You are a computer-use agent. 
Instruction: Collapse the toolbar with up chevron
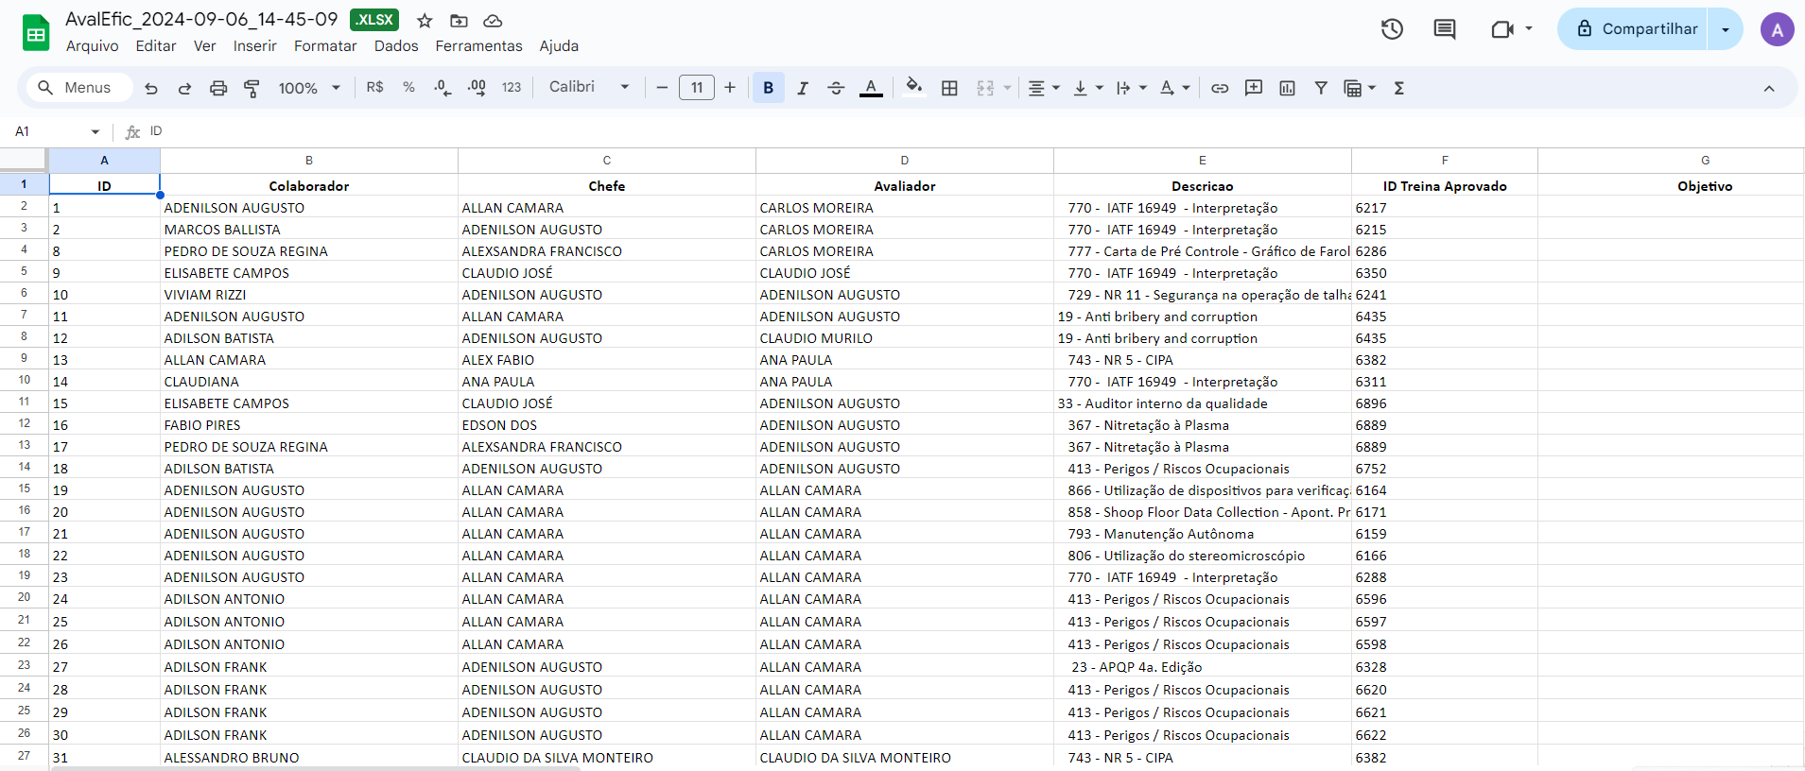[1769, 88]
